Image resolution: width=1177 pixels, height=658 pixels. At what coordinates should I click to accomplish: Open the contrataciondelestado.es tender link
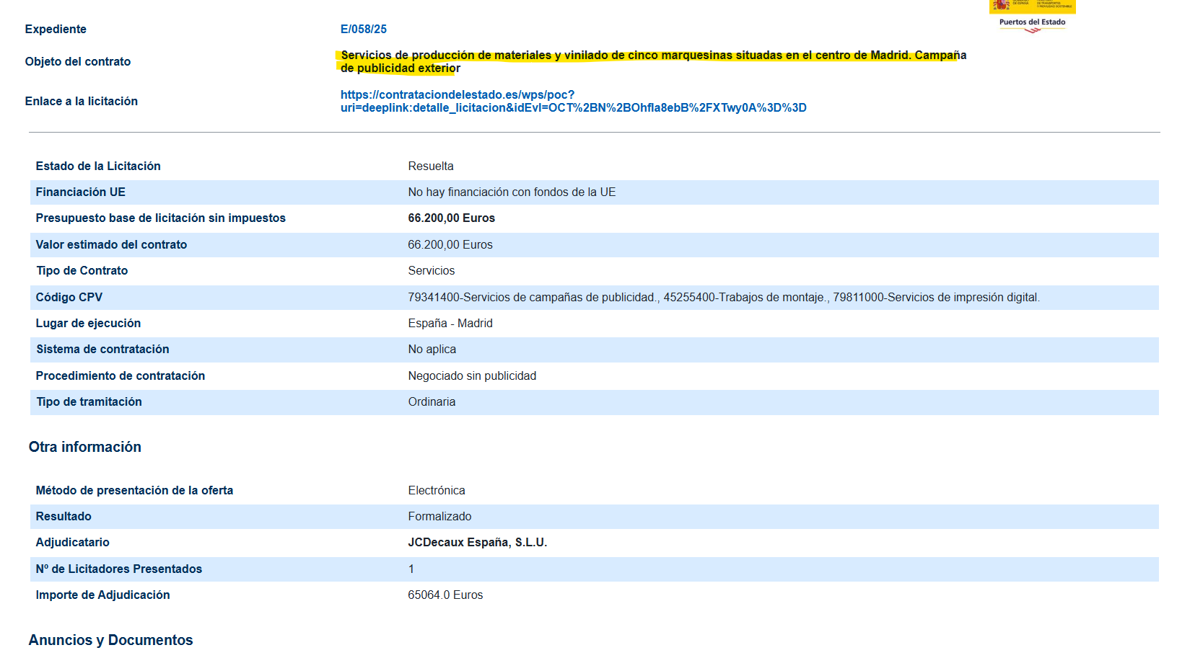pyautogui.click(x=573, y=102)
